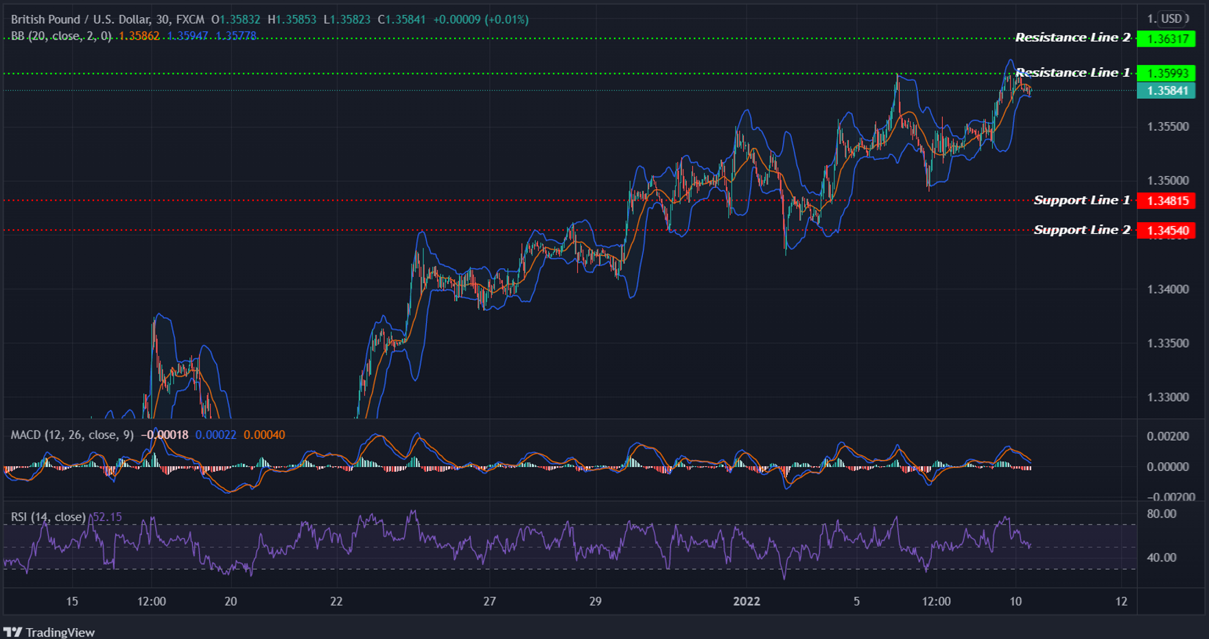Viewport: 1209px width, 639px height.
Task: Click the USD currency label at top right
Action: 1170,19
